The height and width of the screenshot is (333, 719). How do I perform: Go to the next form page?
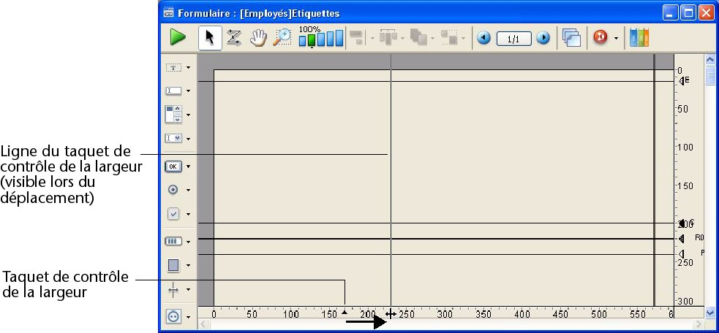coord(543,38)
